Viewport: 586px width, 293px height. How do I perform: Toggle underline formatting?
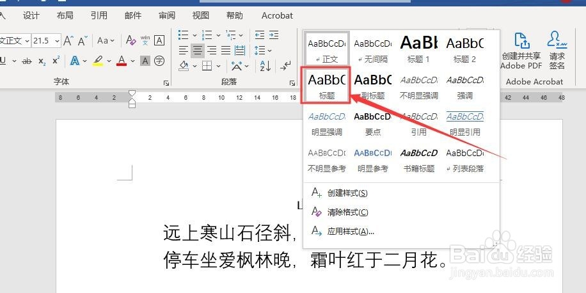(x=3, y=61)
